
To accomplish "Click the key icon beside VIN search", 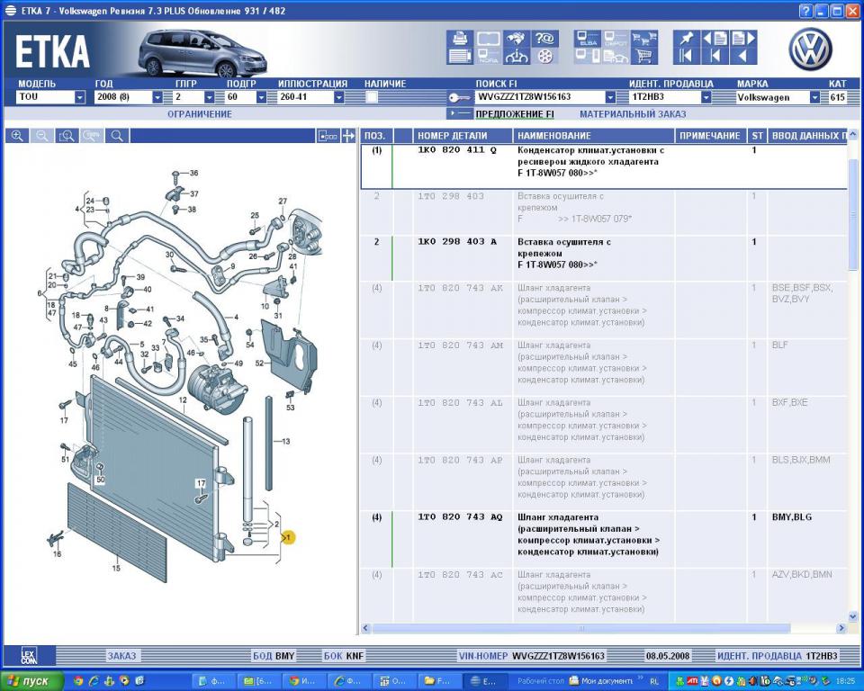I will pyautogui.click(x=459, y=97).
